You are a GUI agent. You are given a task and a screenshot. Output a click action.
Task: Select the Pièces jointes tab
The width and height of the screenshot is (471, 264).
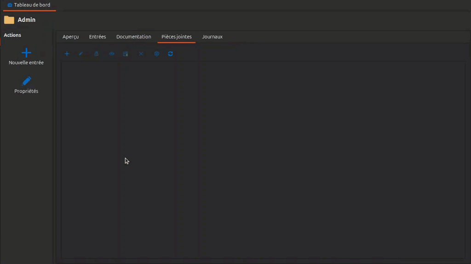click(177, 37)
